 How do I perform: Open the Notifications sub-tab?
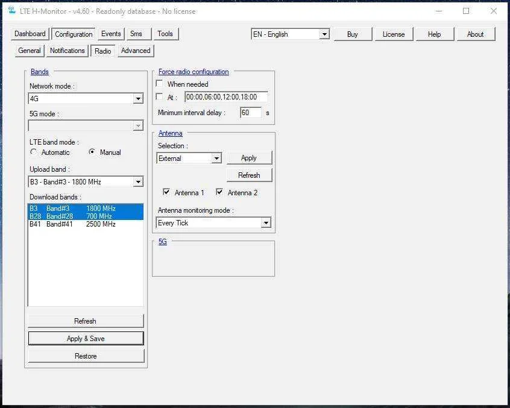click(x=68, y=51)
